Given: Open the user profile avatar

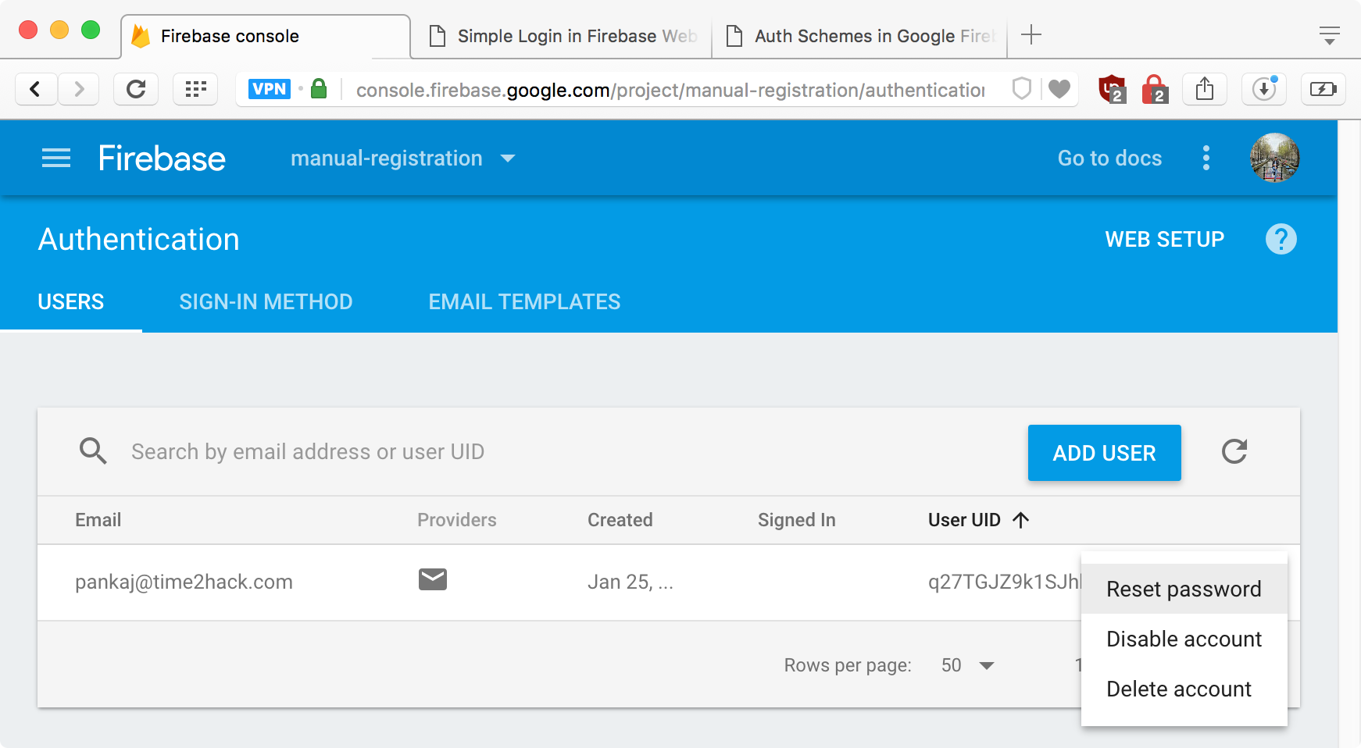Looking at the screenshot, I should (x=1275, y=158).
